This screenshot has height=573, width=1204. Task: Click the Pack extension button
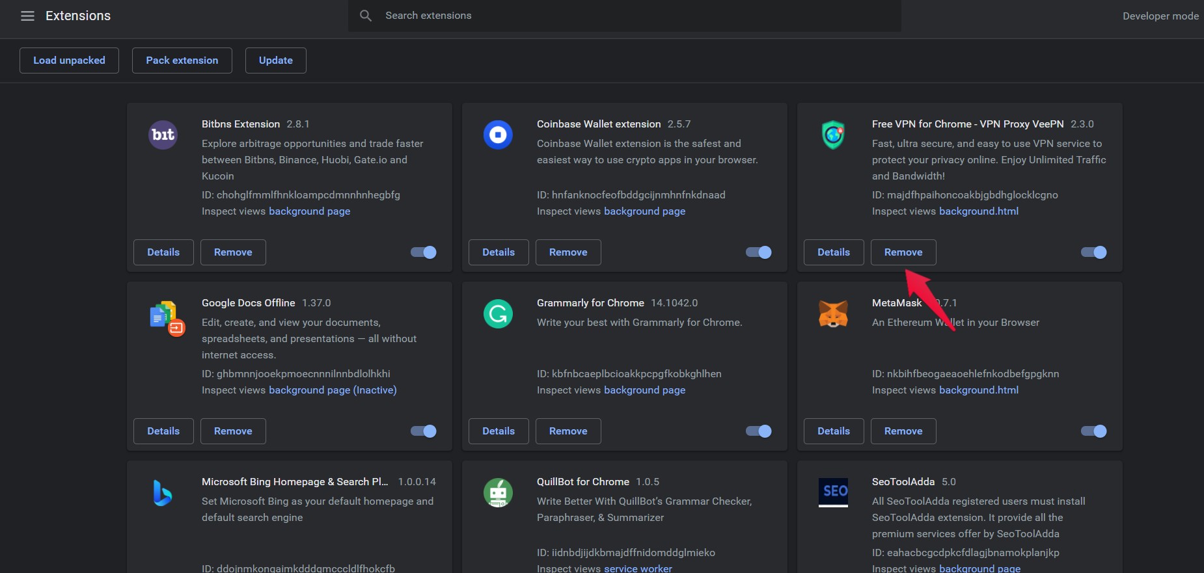[182, 60]
